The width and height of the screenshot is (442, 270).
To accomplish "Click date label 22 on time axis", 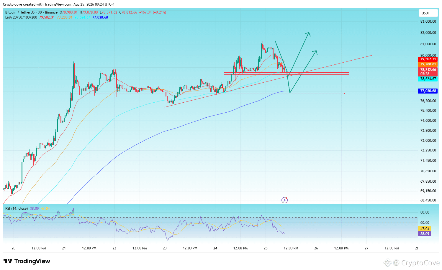I will click(114, 248).
